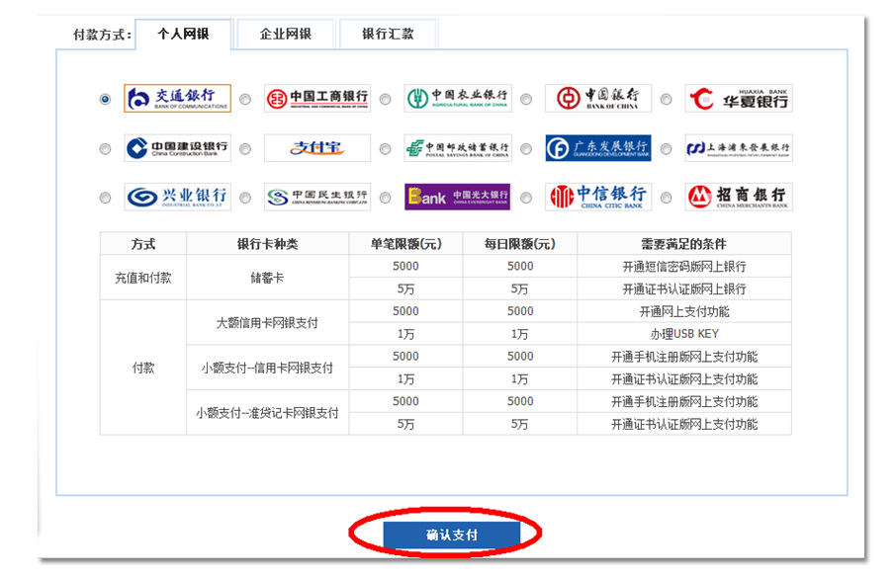Choose the Alipay (支付宝) logo
This screenshot has height=577, width=896.
316,148
